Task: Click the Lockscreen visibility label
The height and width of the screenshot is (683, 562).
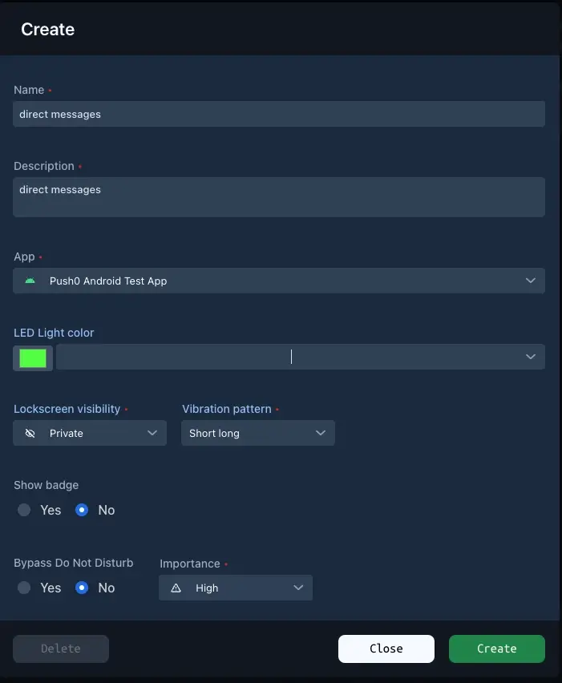Action: coord(67,409)
